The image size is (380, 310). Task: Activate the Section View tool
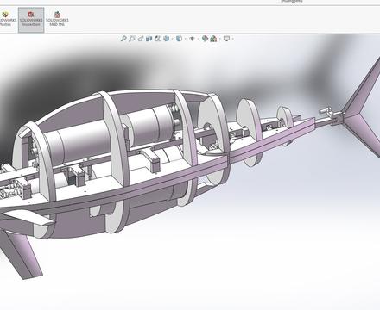149,39
